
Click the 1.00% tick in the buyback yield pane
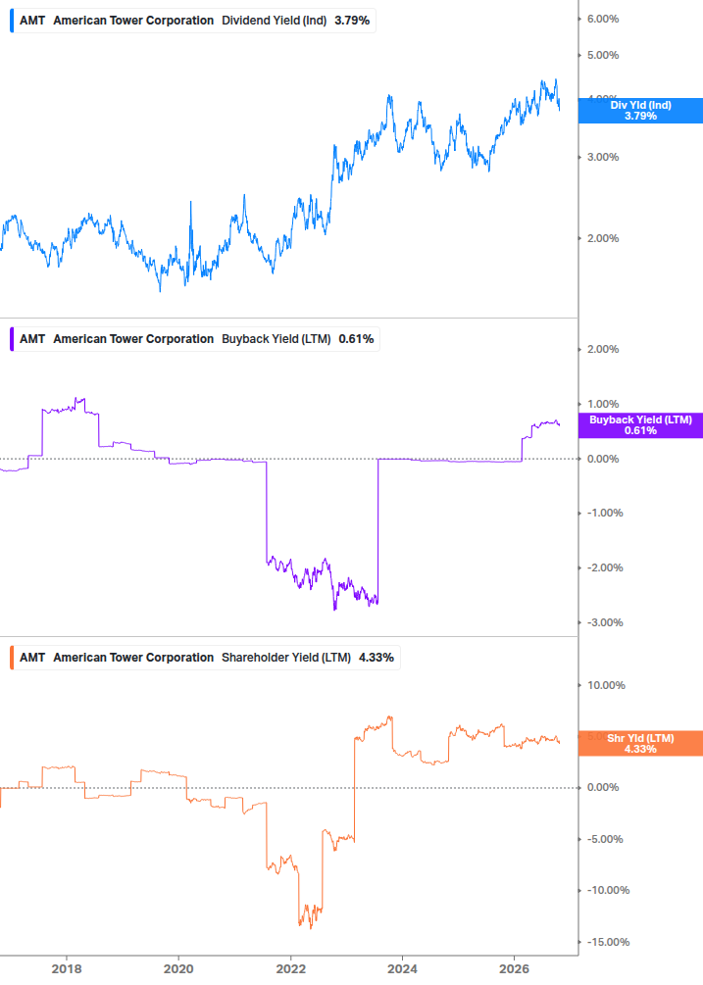click(603, 404)
